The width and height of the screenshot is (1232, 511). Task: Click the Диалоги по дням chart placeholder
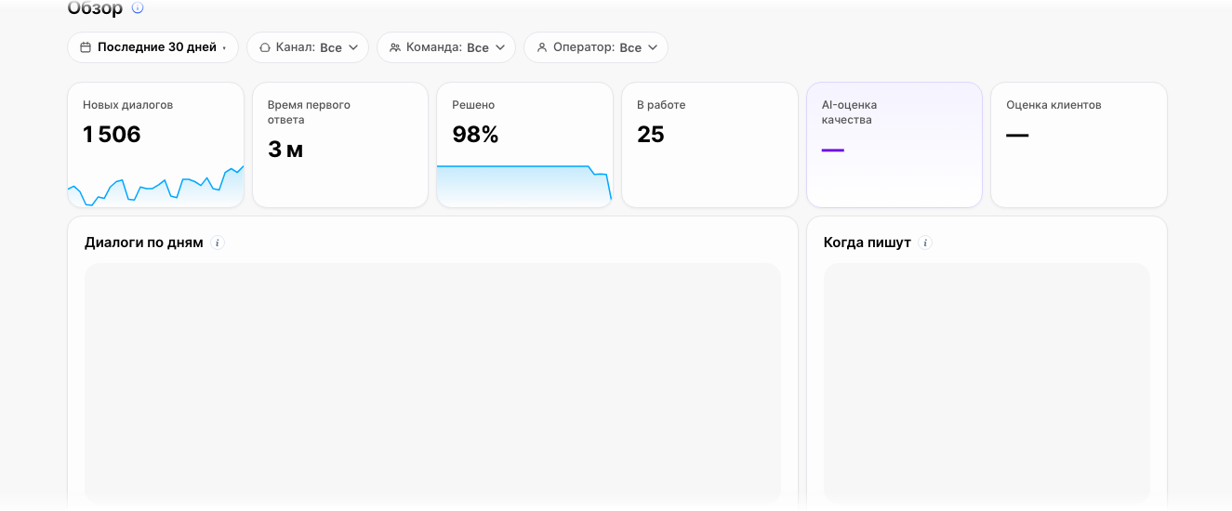click(x=432, y=383)
